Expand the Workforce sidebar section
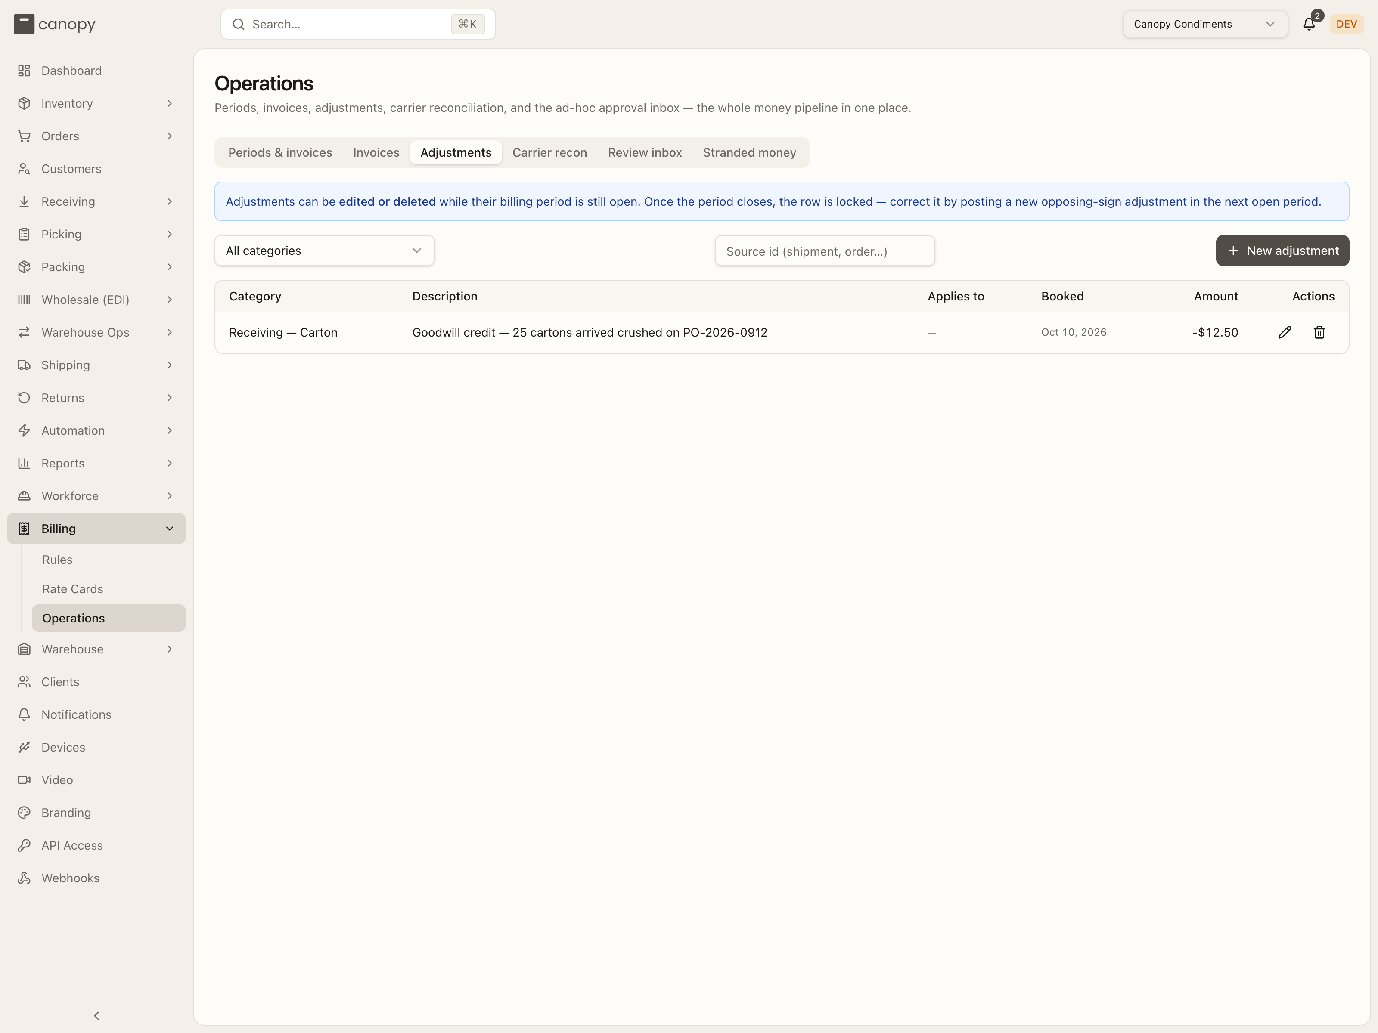 click(x=96, y=496)
